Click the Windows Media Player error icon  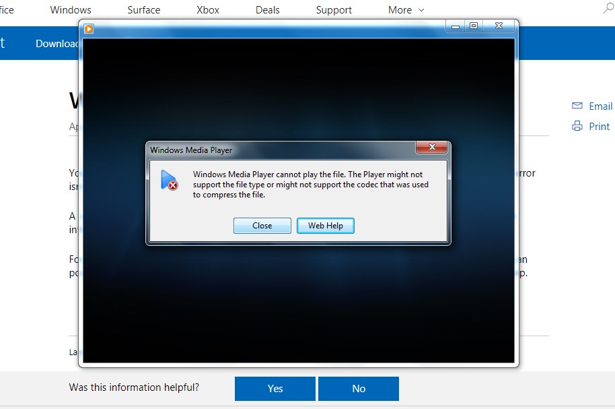[x=170, y=181]
